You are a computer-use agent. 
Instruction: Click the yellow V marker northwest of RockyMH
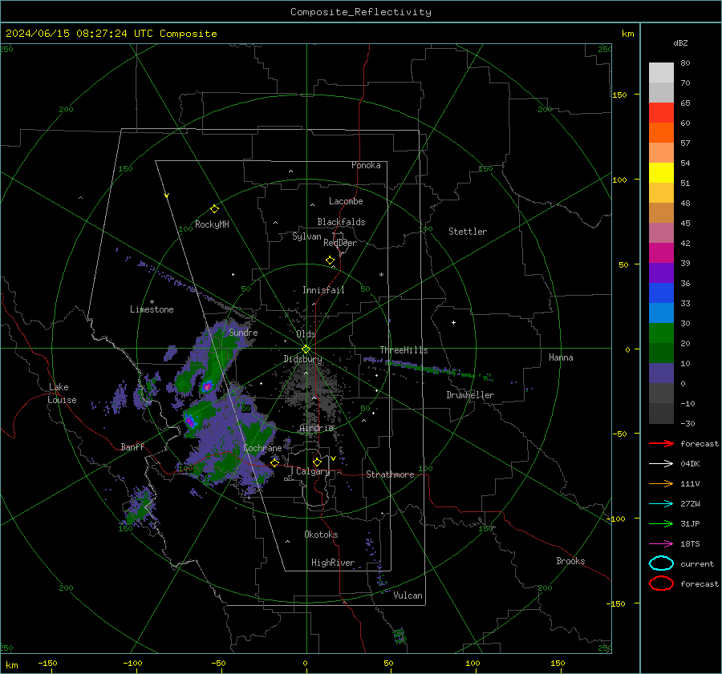[167, 196]
